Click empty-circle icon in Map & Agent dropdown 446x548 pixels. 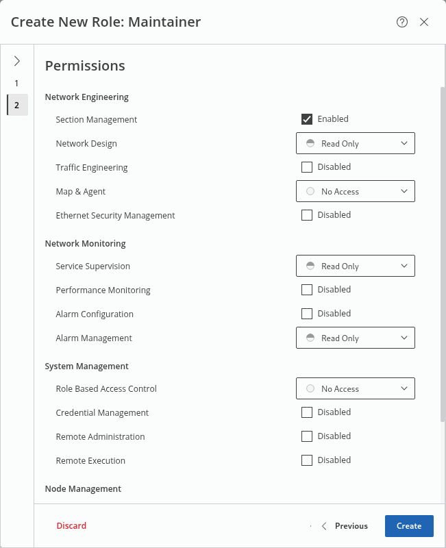click(310, 192)
